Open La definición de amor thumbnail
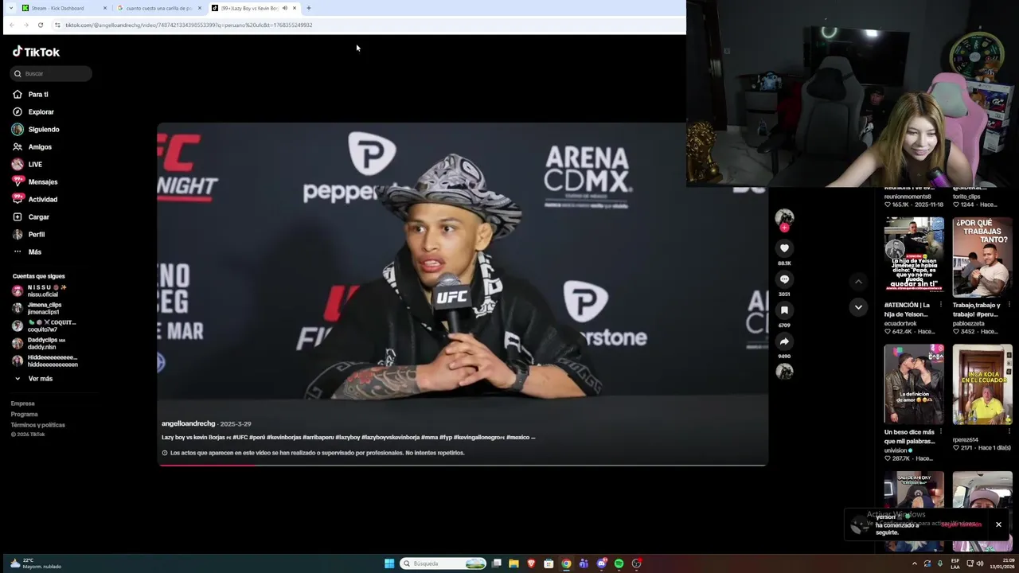 click(x=914, y=384)
